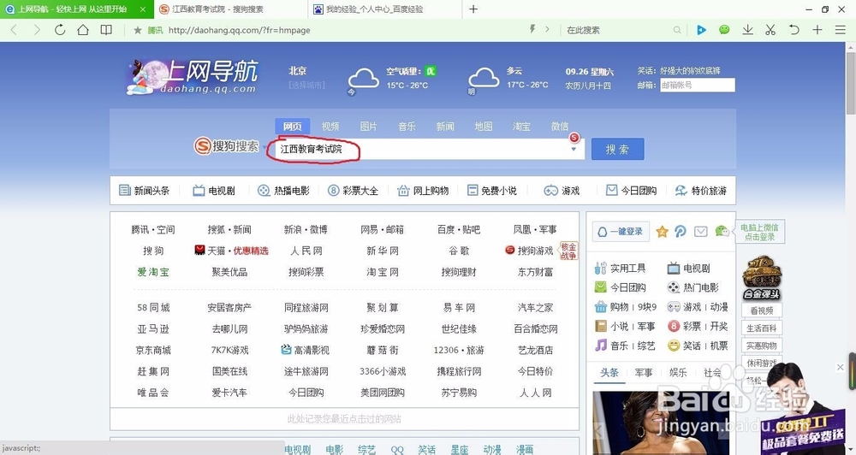Click the 邮箱帐号 mailbox input field
This screenshot has height=455, width=856.
tap(697, 86)
